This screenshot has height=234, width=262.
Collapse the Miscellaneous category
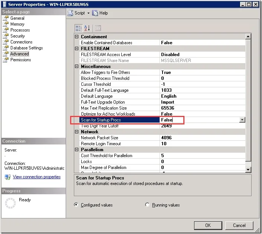click(x=76, y=66)
